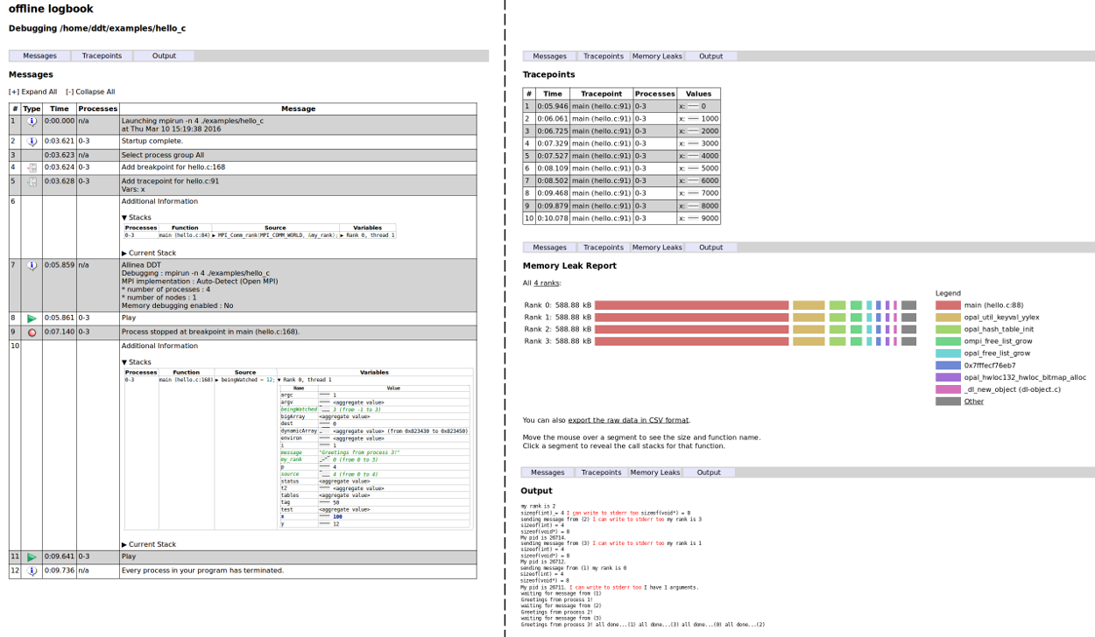Click 'main (hello.c:91)' in tracepoint row 5
This screenshot has width=1095, height=637.
[601, 156]
